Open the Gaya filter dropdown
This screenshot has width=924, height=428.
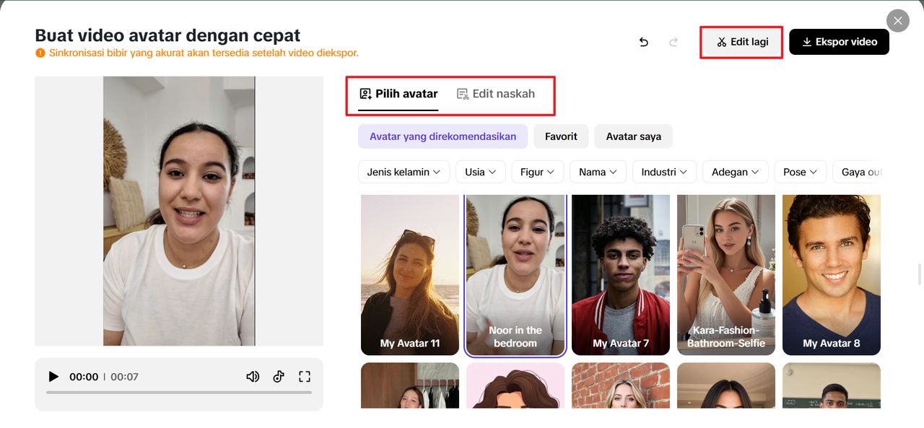click(857, 172)
